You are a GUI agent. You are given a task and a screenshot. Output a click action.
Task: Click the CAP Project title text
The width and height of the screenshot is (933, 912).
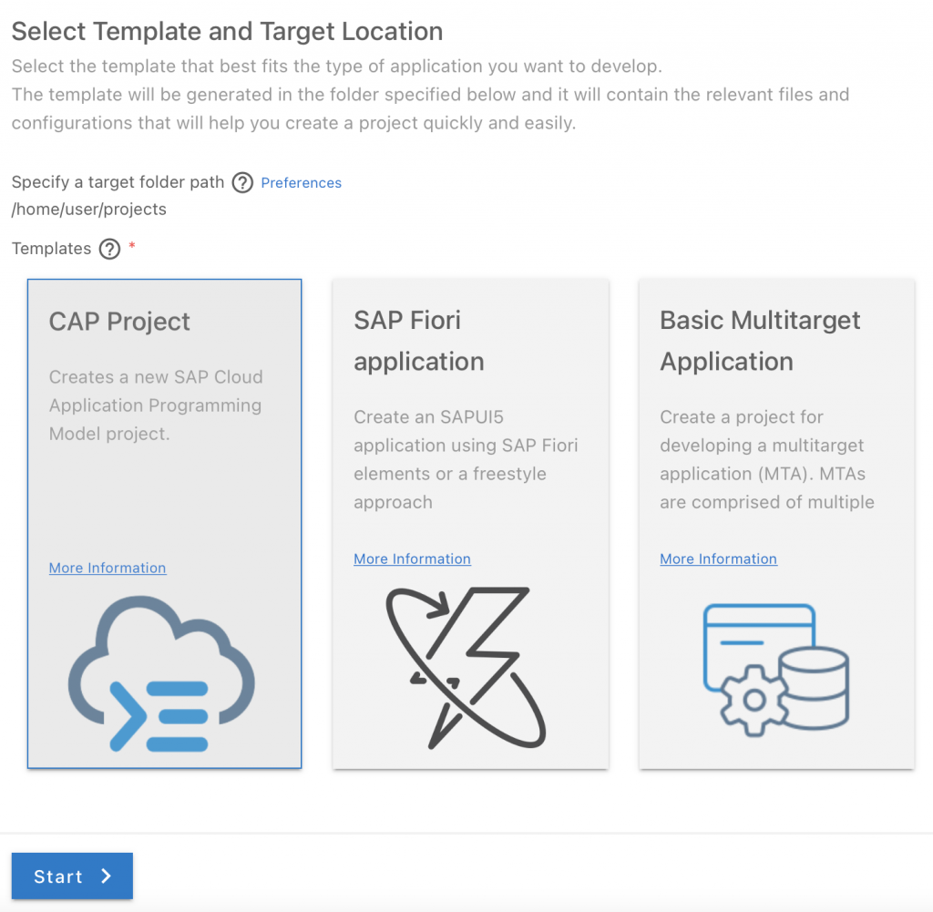[x=119, y=322]
